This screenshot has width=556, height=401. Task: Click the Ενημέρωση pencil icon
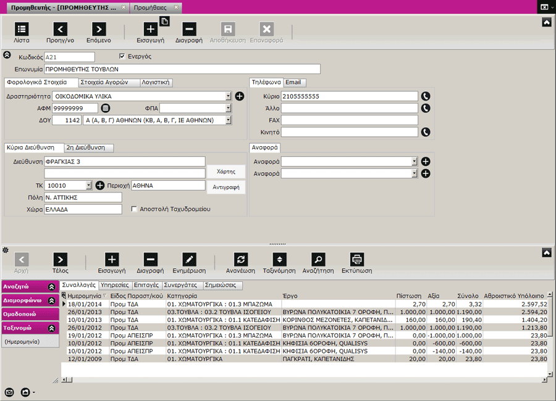point(189,260)
